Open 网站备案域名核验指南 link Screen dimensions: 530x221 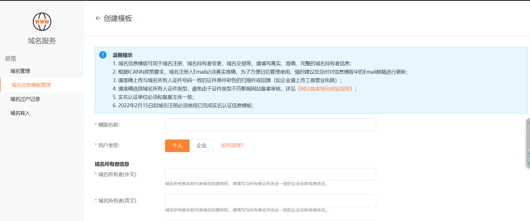coord(325,89)
